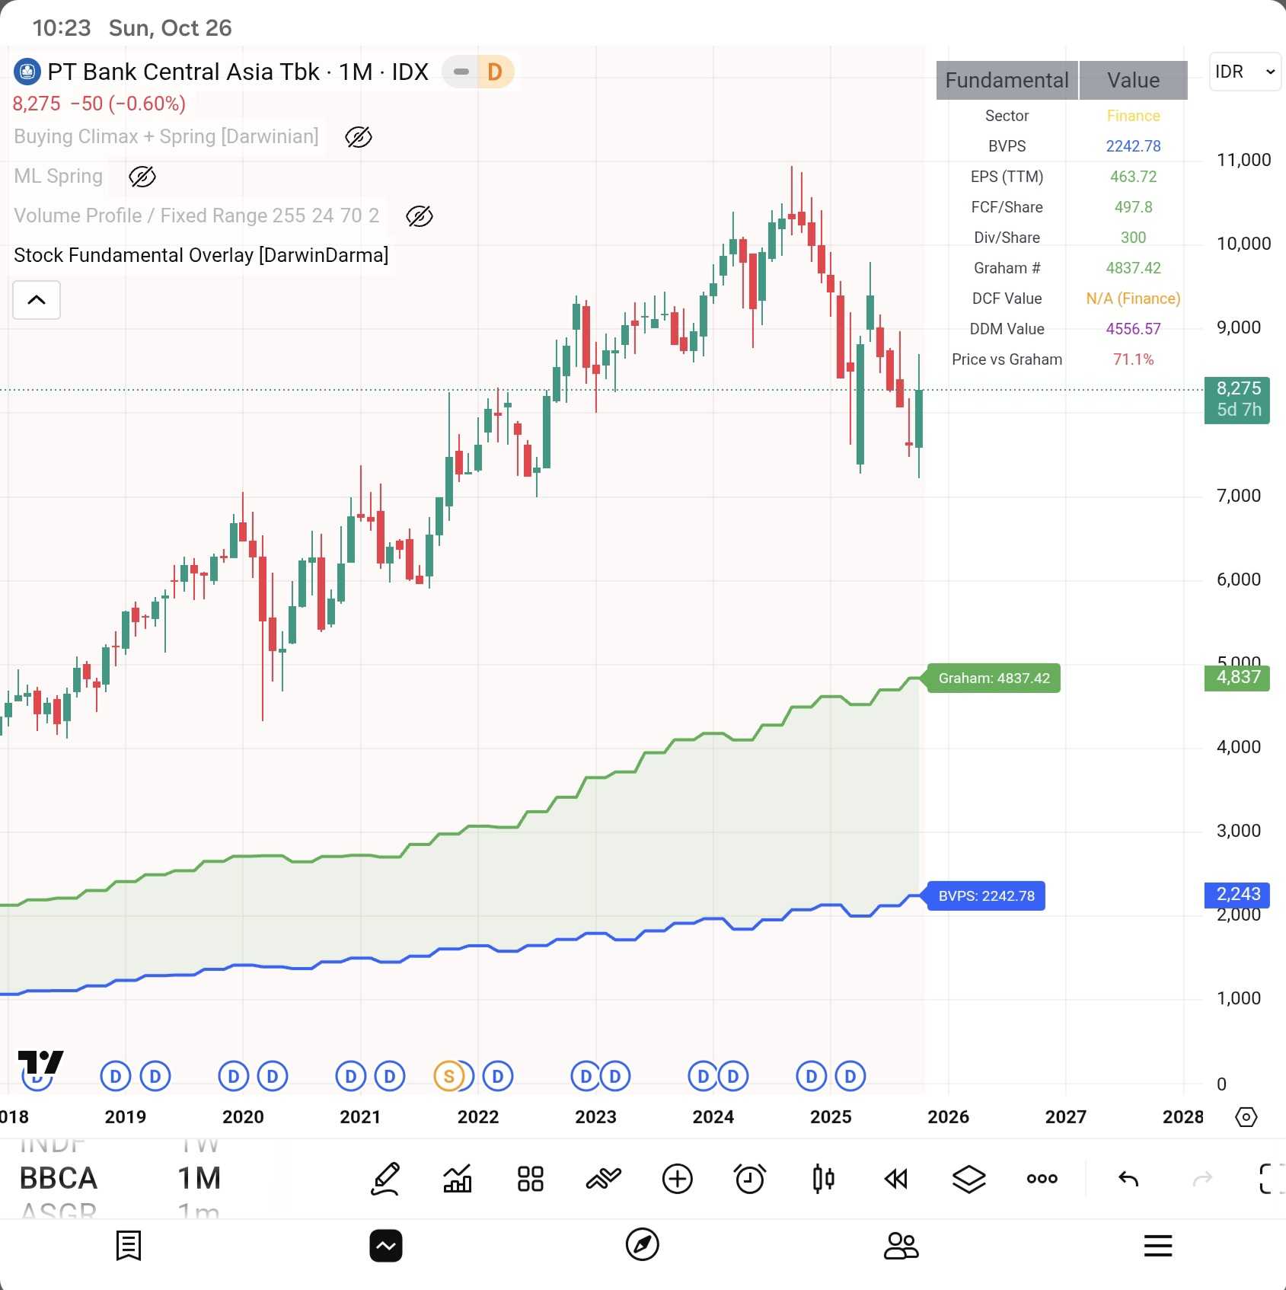Collapse the indicator legend with chevron
The image size is (1286, 1290).
[37, 299]
